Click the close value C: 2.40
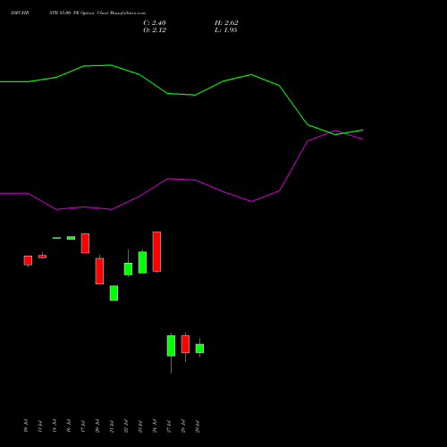This screenshot has width=447, height=447. coord(155,23)
